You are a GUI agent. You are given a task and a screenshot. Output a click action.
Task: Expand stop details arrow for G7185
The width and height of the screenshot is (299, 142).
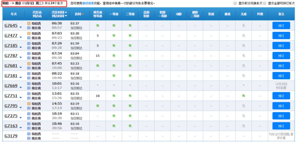tap(20, 48)
